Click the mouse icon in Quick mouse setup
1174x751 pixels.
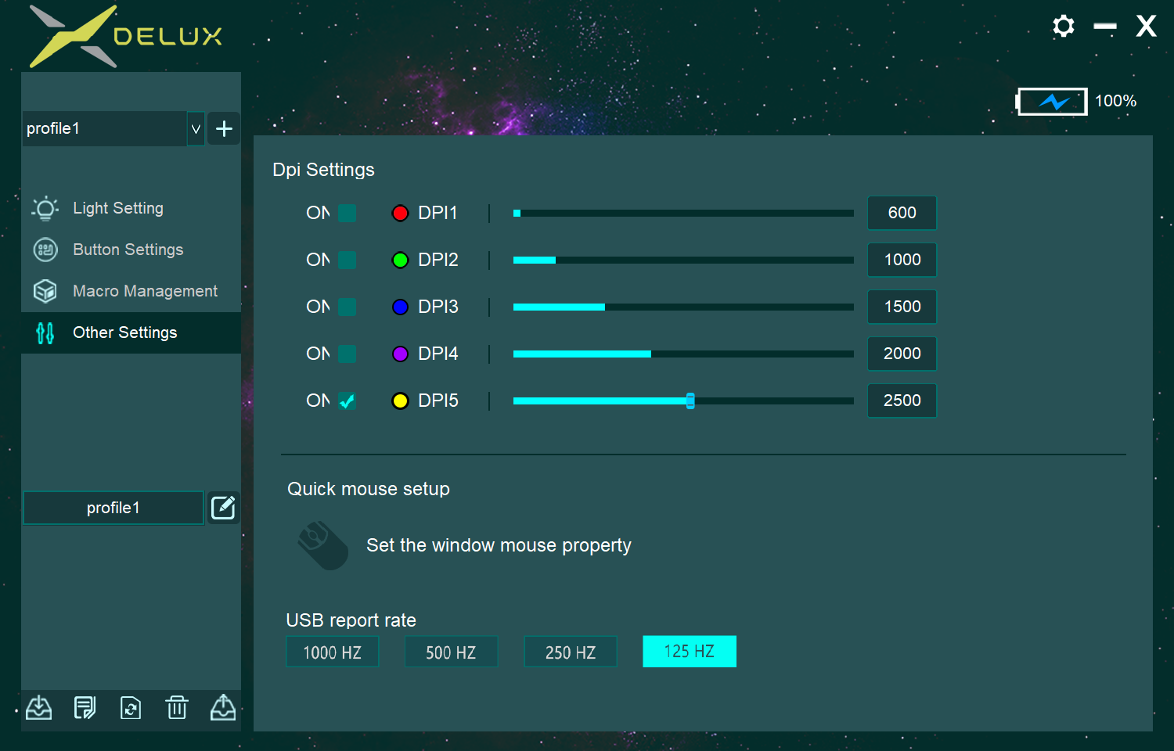tap(322, 545)
